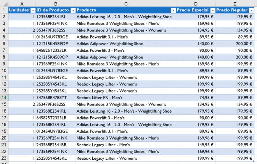This screenshot has height=164, width=257.
Task: Select units value 2 in row 15
Action: point(22,104)
